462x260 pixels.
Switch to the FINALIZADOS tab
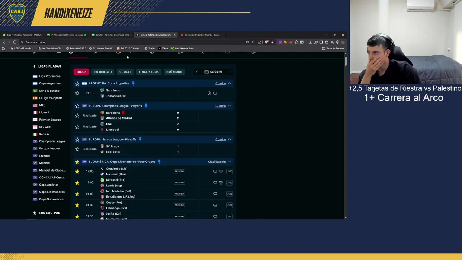click(149, 72)
